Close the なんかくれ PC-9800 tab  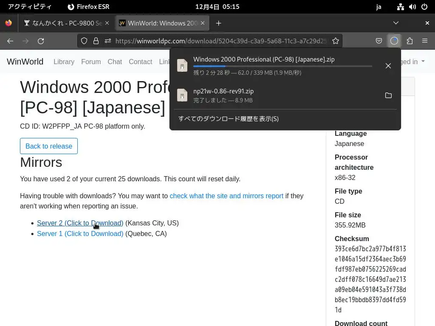pyautogui.click(x=107, y=23)
